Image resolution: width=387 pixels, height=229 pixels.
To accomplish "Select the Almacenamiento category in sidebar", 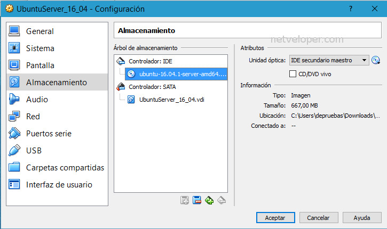I will point(57,82).
